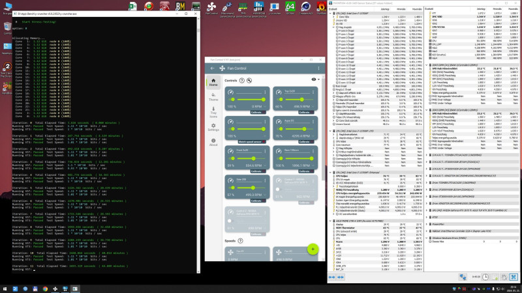
Task: Click the second double-arrow button in HWiNFO
Action: 340,277
